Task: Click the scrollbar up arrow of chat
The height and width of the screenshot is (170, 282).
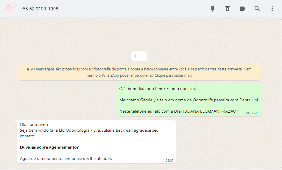Action: (x=281, y=19)
